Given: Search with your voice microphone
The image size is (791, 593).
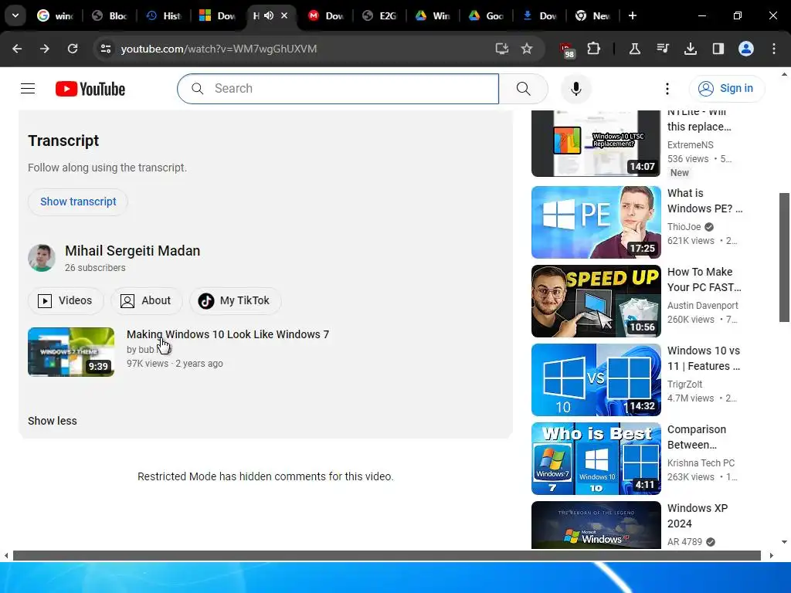Looking at the screenshot, I should [x=575, y=89].
